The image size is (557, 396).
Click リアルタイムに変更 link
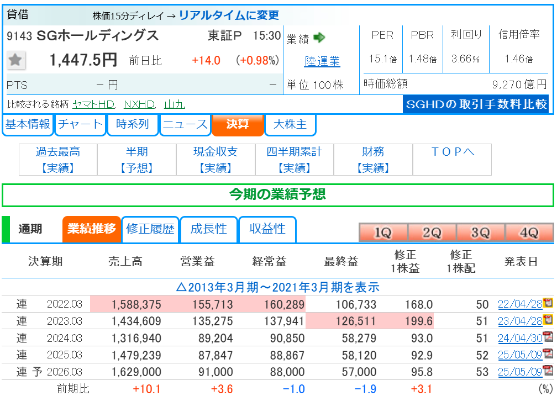(x=229, y=15)
